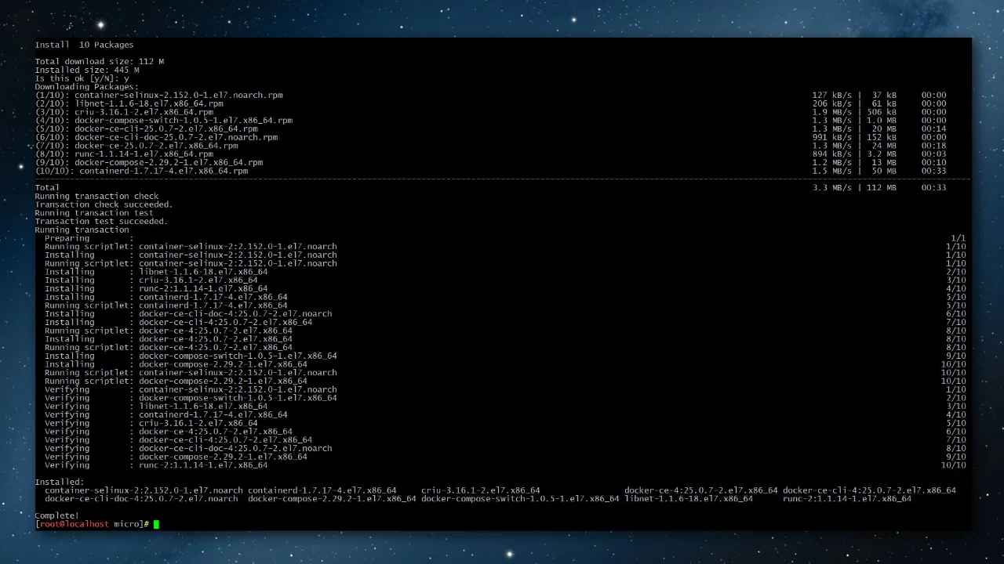Click "libnet-1.1.6-18.el7.x86_64" in Installed list

[x=689, y=499]
